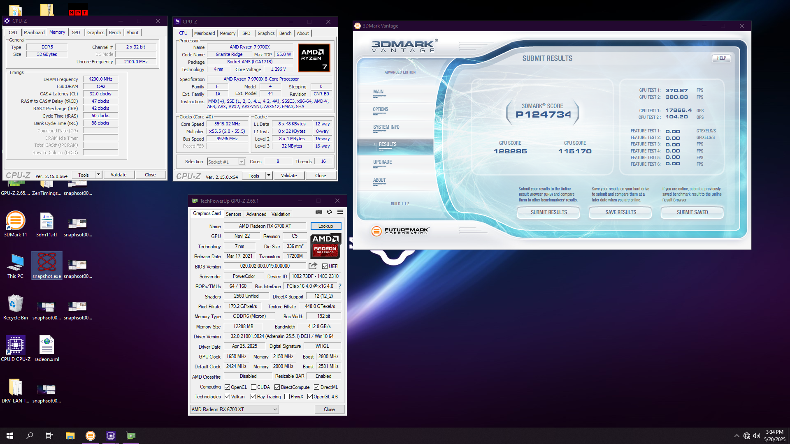The image size is (790, 444).
Task: Open Tools dropdown arrow in CPU-Z CPU window
Action: 269,176
